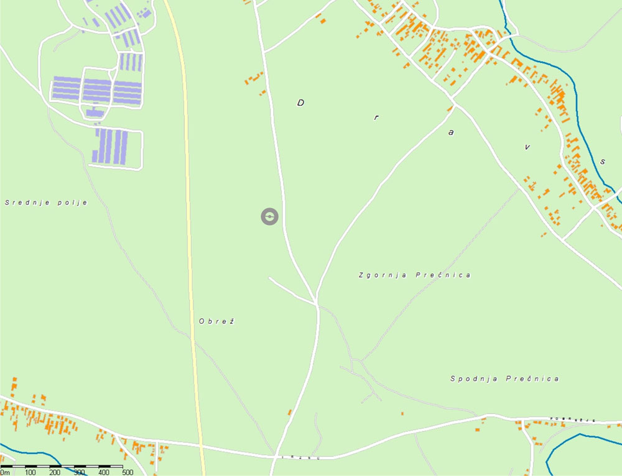Viewport: 622px width, 476px height.
Task: Click the small street label on bottom road
Action: tap(300, 458)
